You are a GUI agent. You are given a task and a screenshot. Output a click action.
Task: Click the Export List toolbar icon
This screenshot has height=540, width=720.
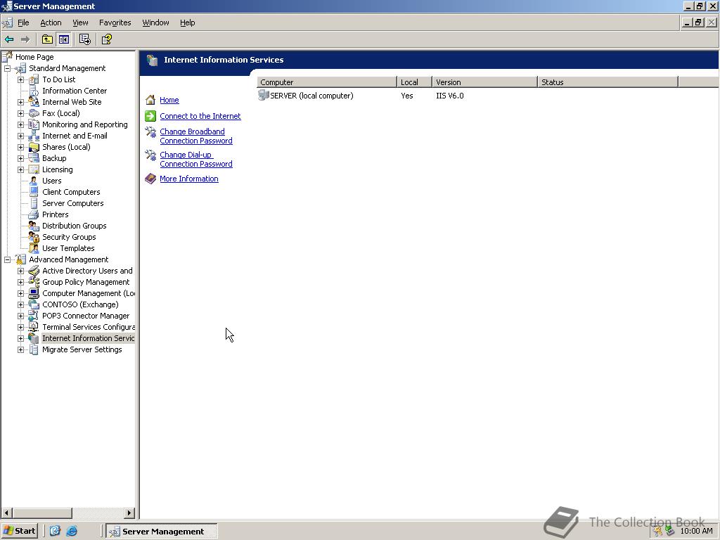[x=85, y=39]
